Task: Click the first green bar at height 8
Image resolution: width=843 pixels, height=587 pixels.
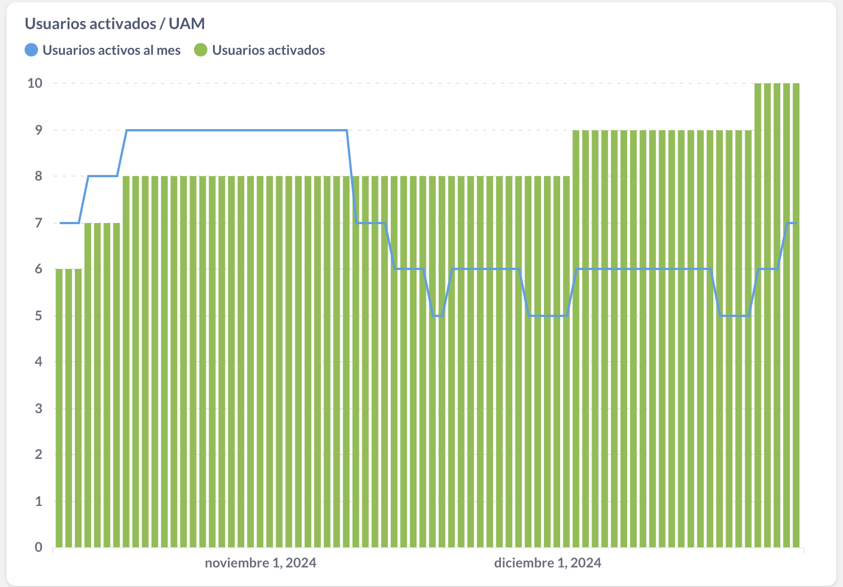Action: (x=126, y=362)
